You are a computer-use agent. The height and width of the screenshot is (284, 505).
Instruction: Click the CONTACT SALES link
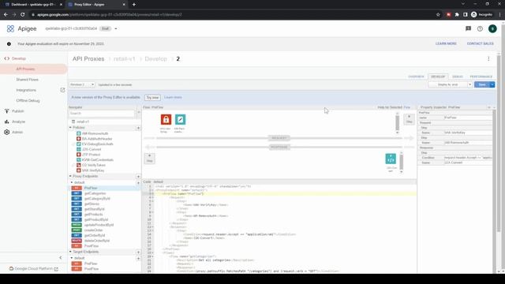coord(480,44)
